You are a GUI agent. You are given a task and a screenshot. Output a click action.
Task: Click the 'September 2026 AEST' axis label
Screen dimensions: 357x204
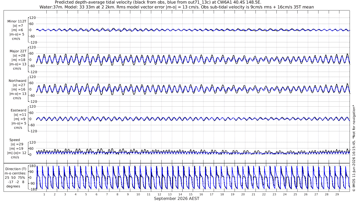[177, 198]
